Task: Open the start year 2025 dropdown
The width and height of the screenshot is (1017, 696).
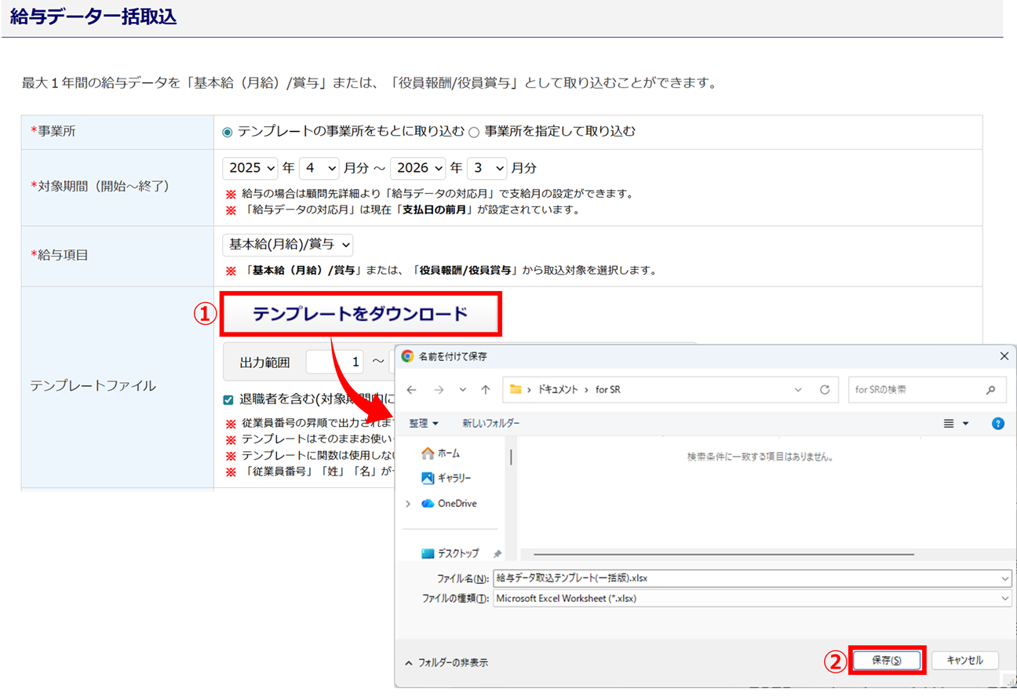Action: coord(250,169)
